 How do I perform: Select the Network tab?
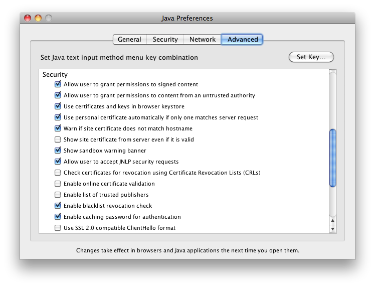pyautogui.click(x=203, y=39)
